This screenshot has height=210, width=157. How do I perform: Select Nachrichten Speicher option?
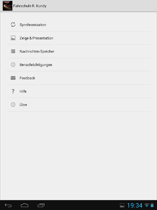[78, 51]
